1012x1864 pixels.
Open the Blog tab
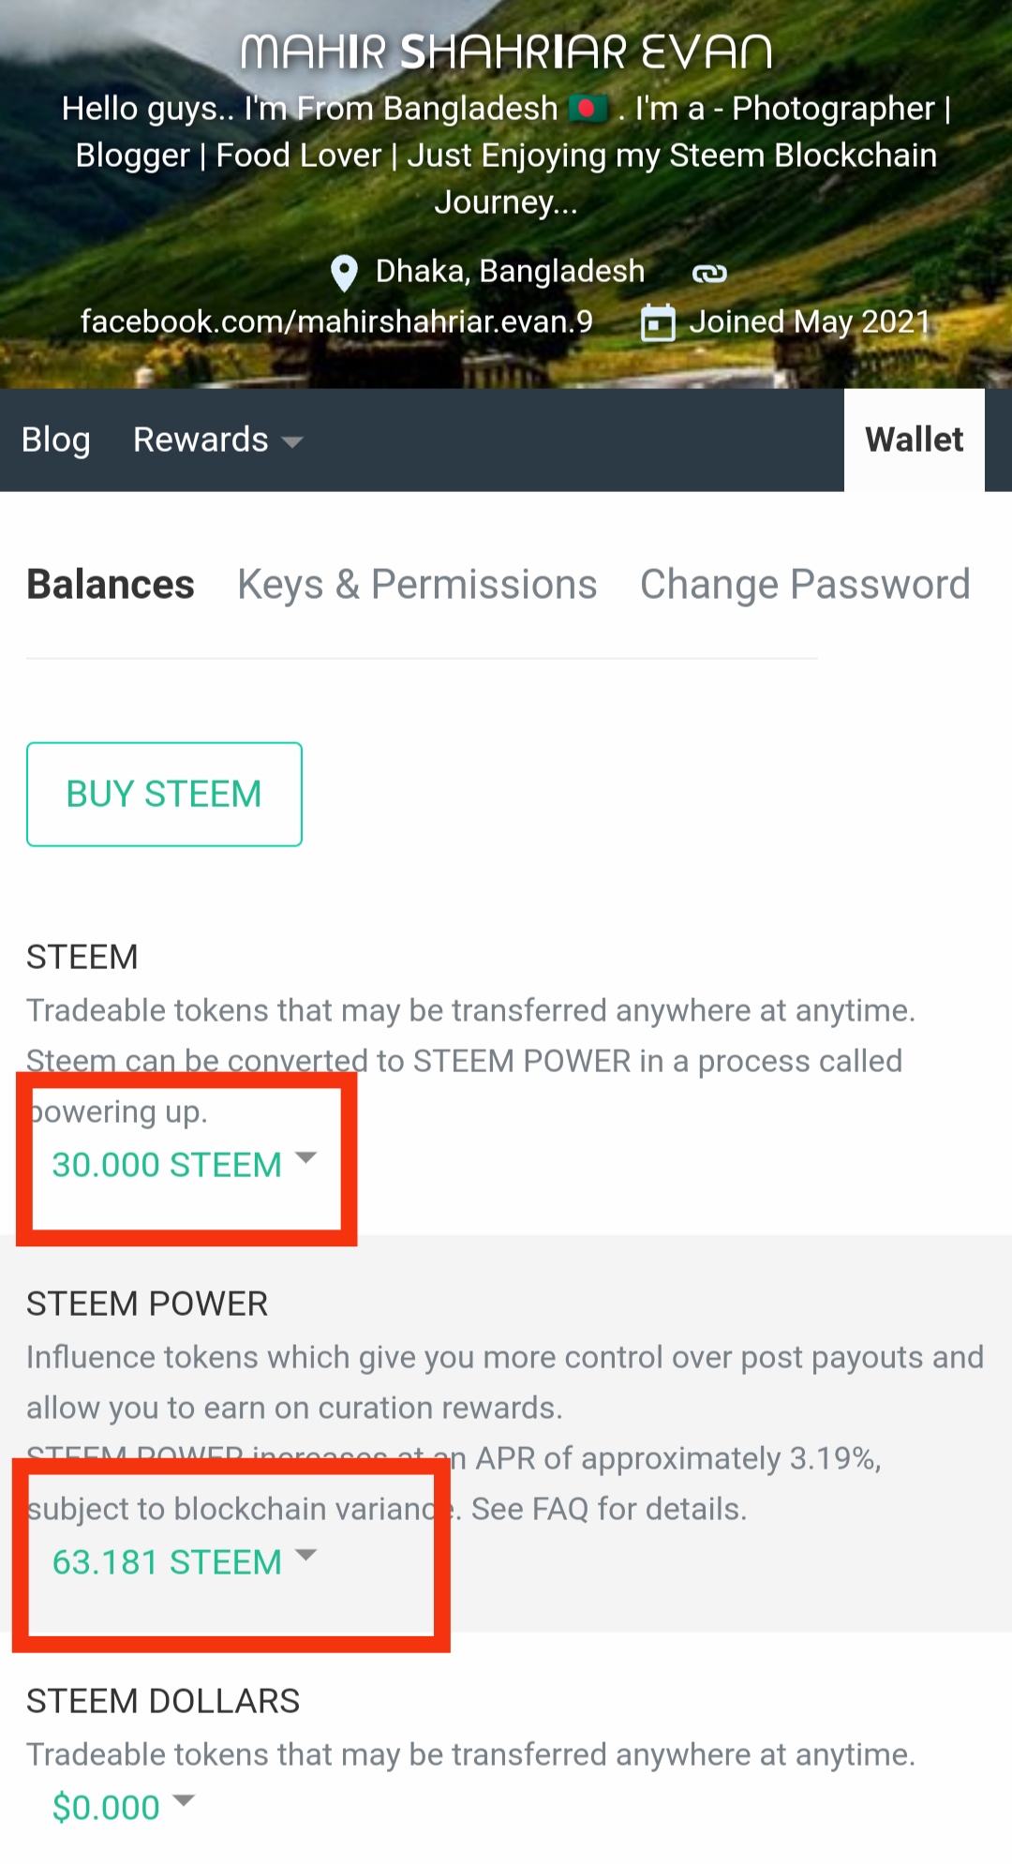56,440
